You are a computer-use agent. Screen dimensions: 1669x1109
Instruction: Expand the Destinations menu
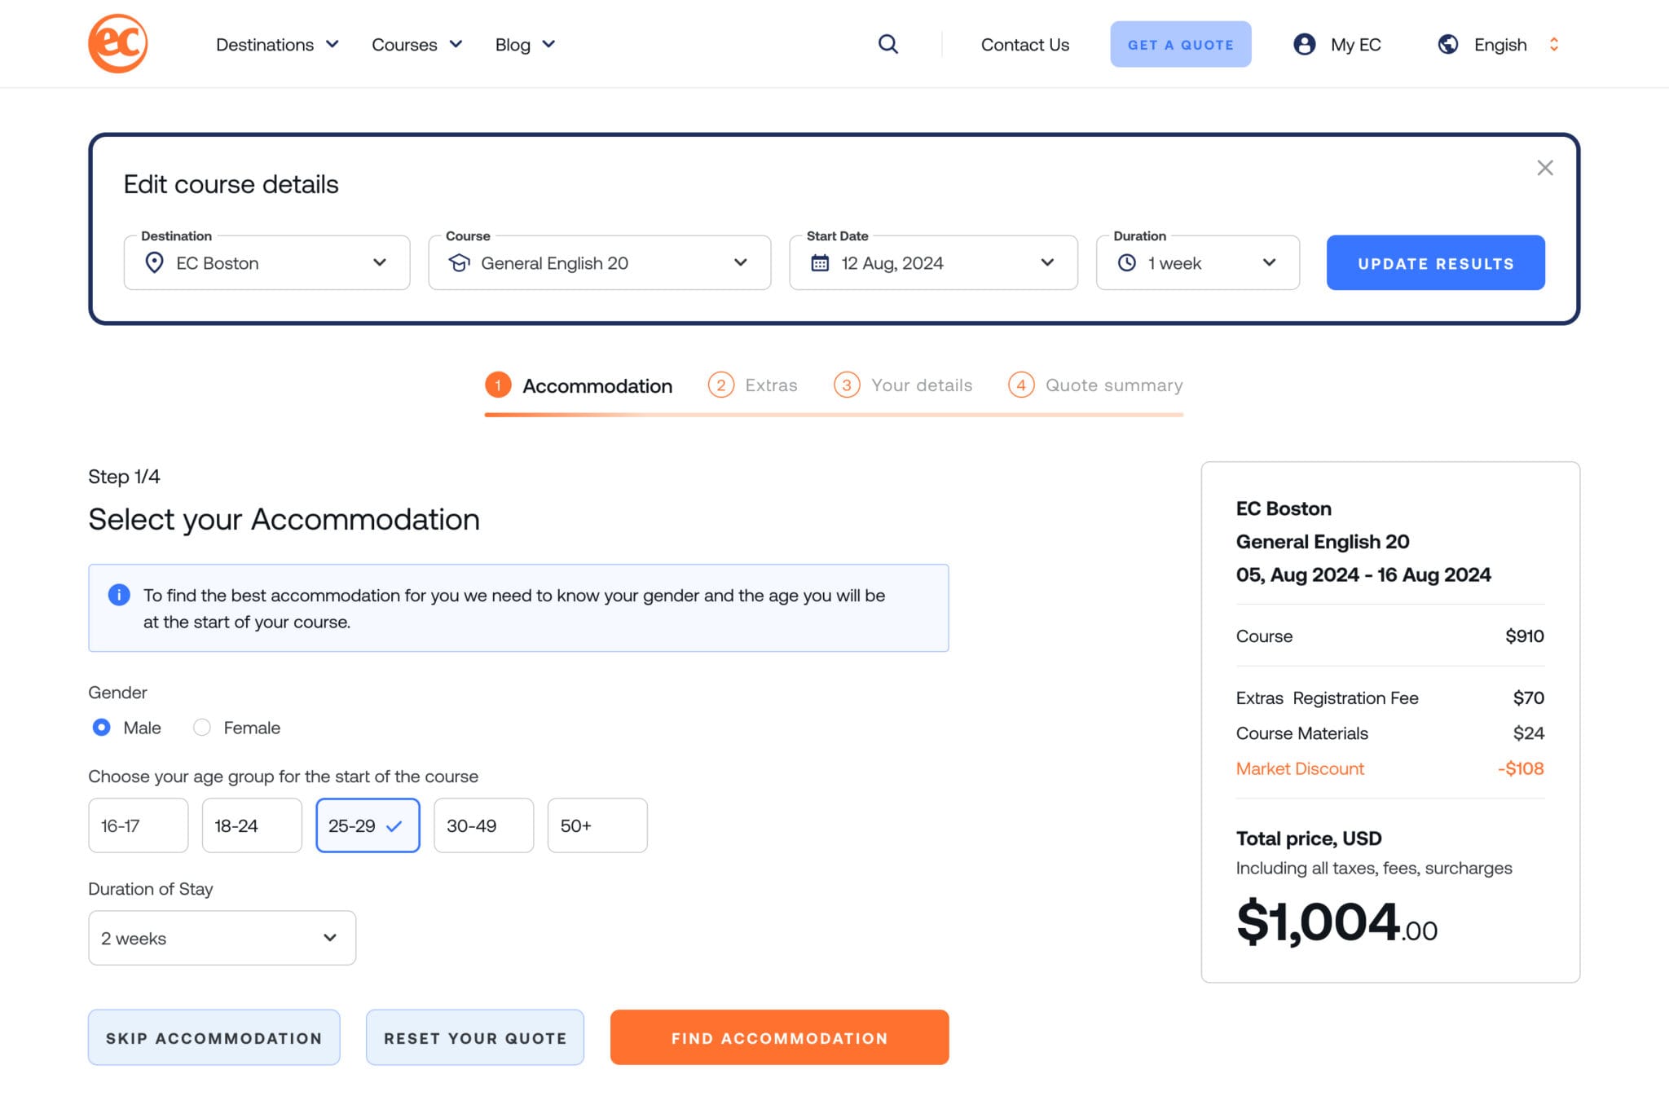277,45
